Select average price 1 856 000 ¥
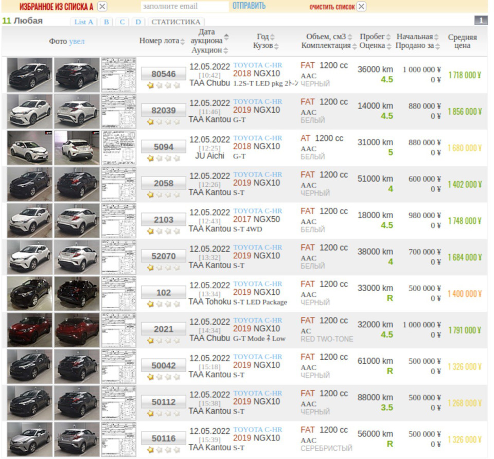494x459 pixels. pyautogui.click(x=465, y=112)
